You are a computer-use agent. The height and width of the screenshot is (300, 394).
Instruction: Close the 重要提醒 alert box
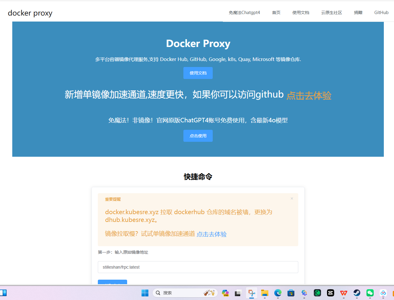click(x=292, y=199)
